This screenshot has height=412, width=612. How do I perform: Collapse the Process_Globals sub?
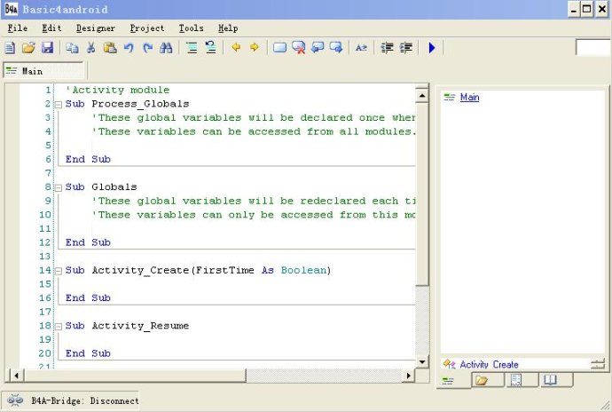click(58, 104)
